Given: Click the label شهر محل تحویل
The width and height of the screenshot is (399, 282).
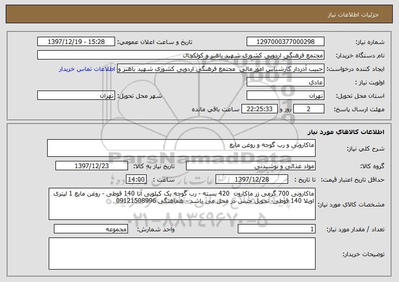Looking at the screenshot, I should click(139, 96).
